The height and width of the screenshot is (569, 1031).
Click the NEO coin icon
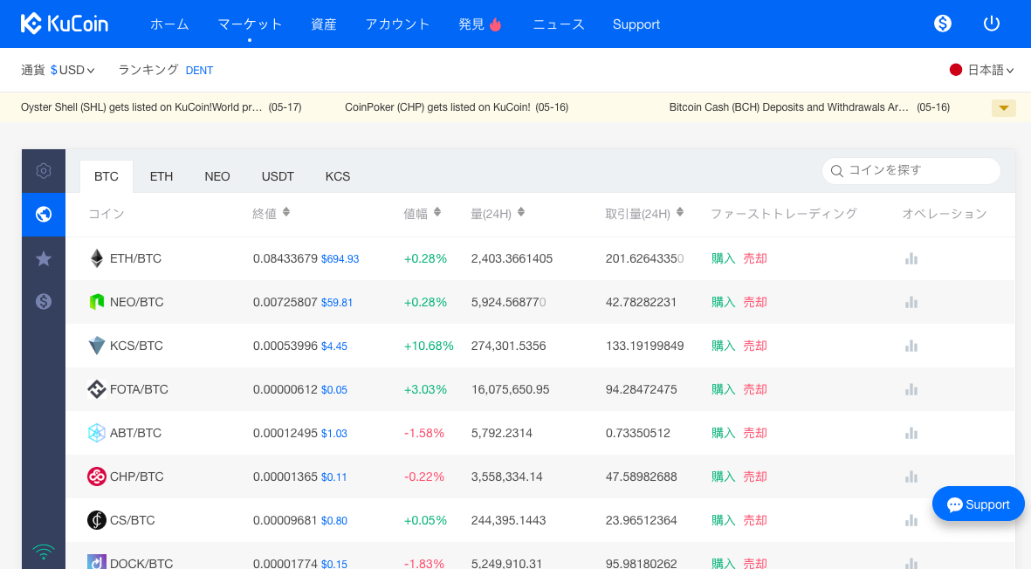pos(97,302)
